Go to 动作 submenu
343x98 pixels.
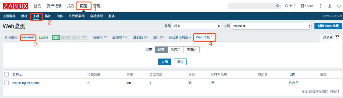[x=60, y=16]
